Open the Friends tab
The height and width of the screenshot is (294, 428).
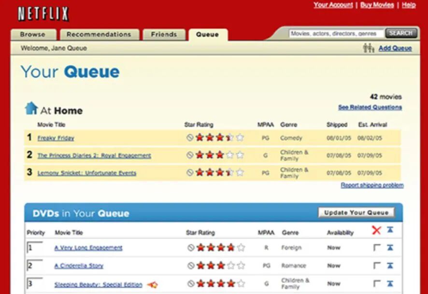point(164,35)
